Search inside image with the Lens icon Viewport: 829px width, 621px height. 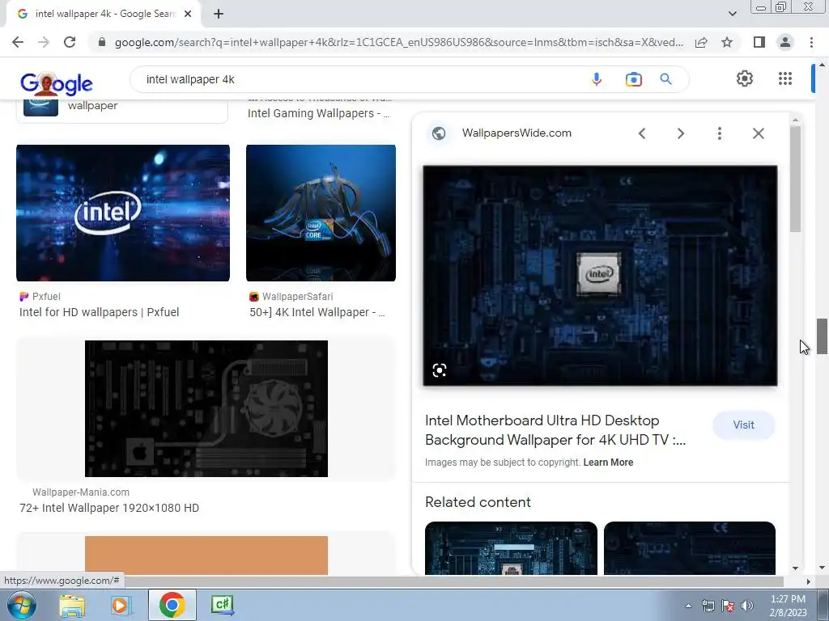(440, 370)
